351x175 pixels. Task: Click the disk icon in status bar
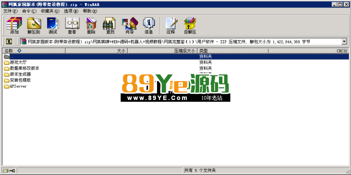(6, 171)
